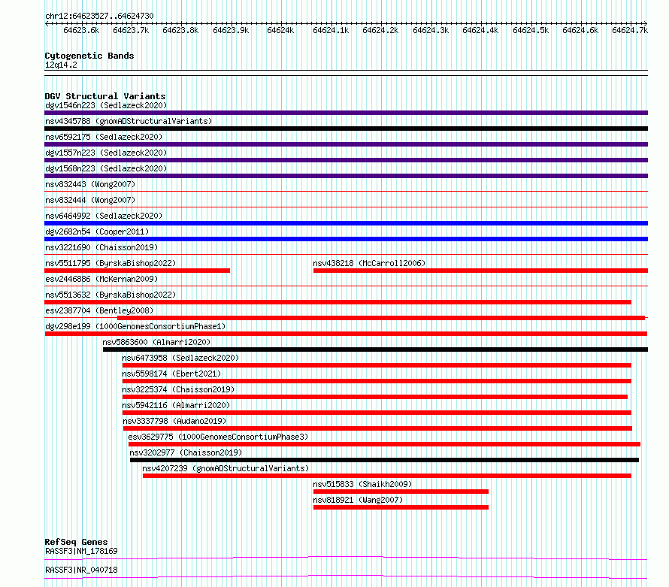Click the red bar under nsv438218
Screen dimensions: 669x587
[480, 271]
